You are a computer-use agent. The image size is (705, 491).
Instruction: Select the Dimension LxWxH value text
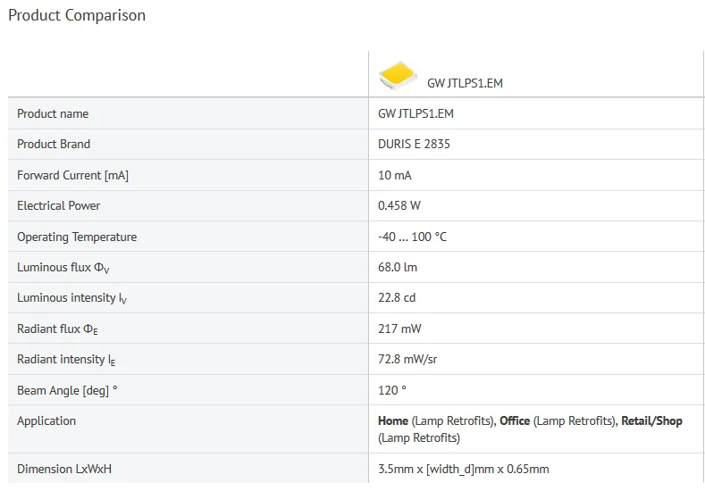[x=464, y=469]
